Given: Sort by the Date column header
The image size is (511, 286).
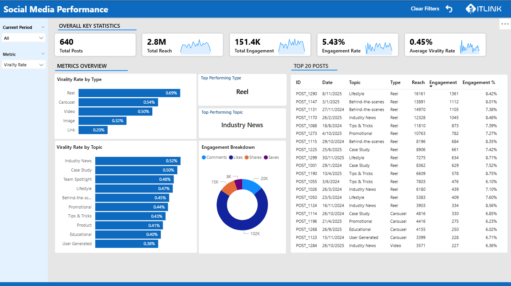Looking at the screenshot, I should coord(327,82).
